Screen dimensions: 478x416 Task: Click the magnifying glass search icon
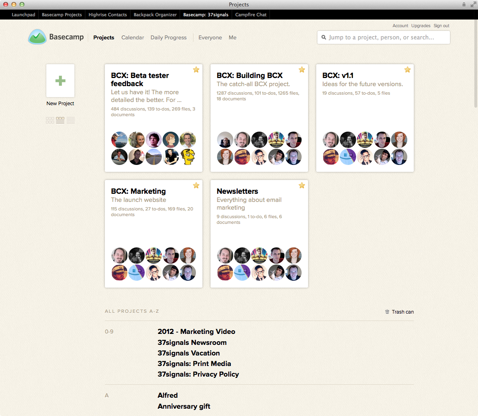click(x=324, y=37)
